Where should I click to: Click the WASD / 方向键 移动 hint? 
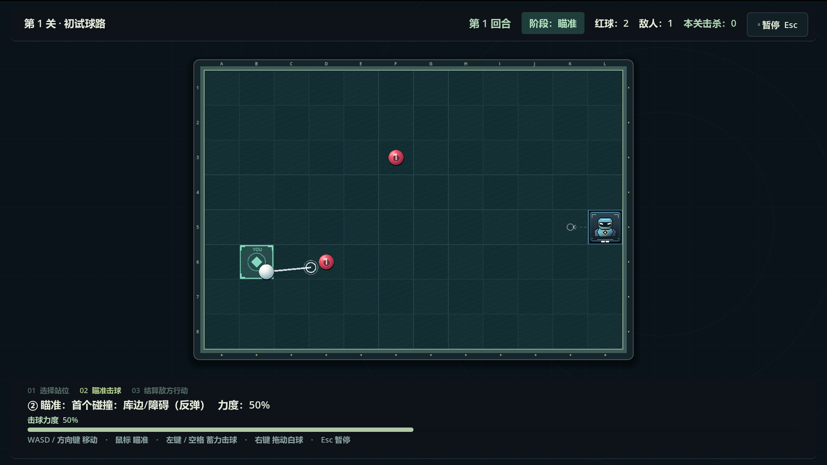tap(62, 440)
